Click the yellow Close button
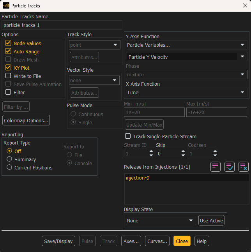This screenshot has height=252, width=251. (182, 241)
